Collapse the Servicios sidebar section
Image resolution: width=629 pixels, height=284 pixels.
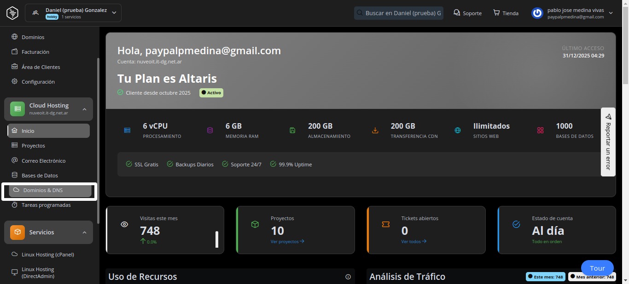(84, 233)
